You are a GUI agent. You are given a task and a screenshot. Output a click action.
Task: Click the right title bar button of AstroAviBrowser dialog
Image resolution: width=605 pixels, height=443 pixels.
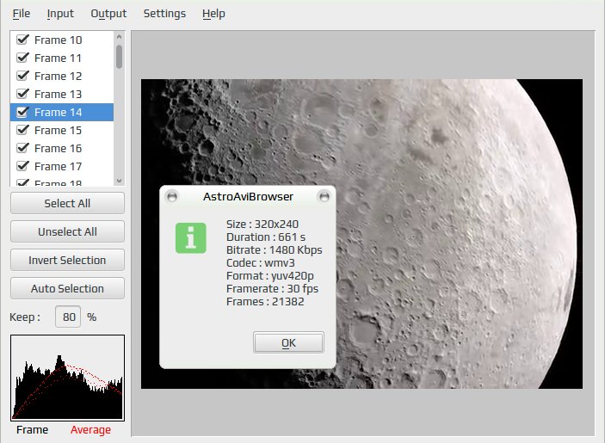(x=324, y=197)
